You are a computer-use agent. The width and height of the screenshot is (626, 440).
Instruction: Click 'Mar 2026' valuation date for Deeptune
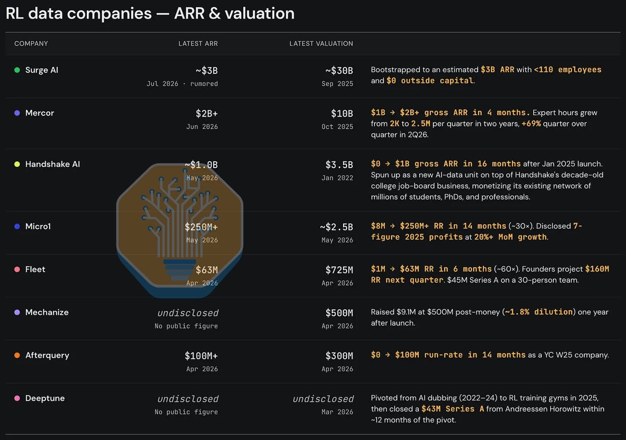pyautogui.click(x=338, y=412)
